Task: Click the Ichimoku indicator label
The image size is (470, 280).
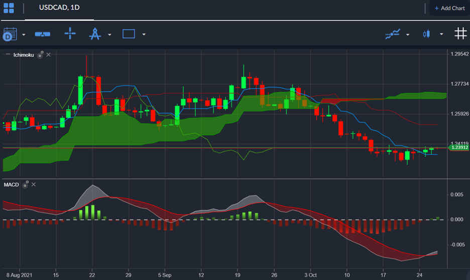Action: pos(24,55)
